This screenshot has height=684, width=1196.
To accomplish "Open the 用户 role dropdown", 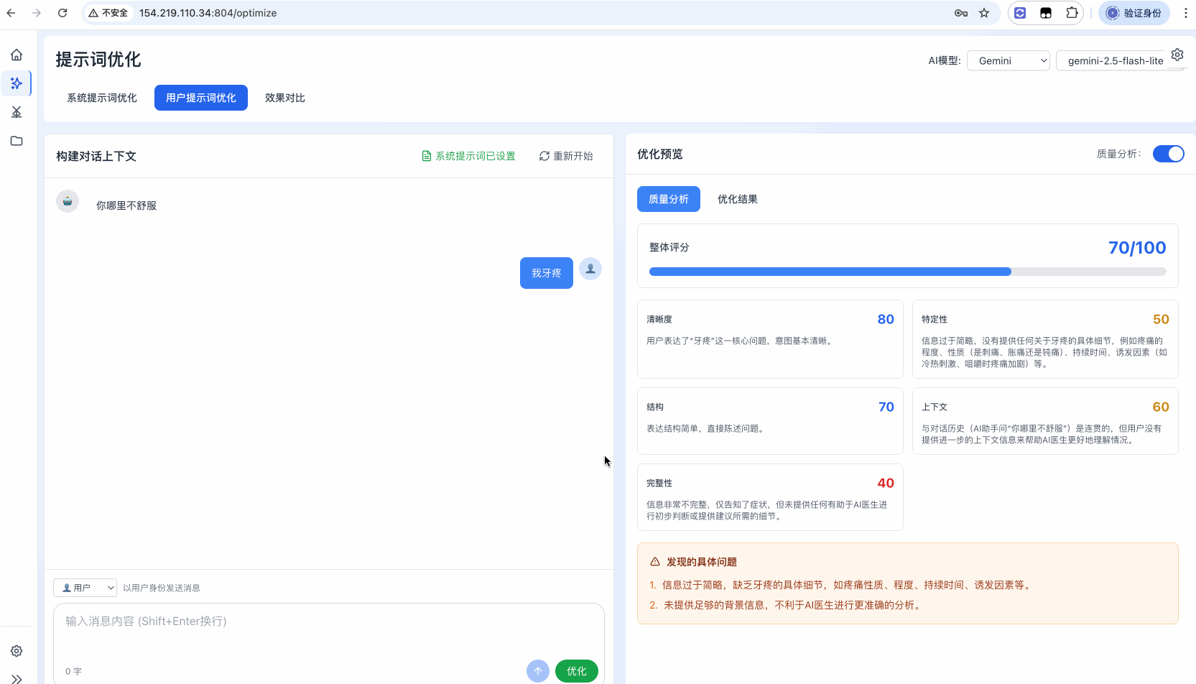I will [x=85, y=588].
